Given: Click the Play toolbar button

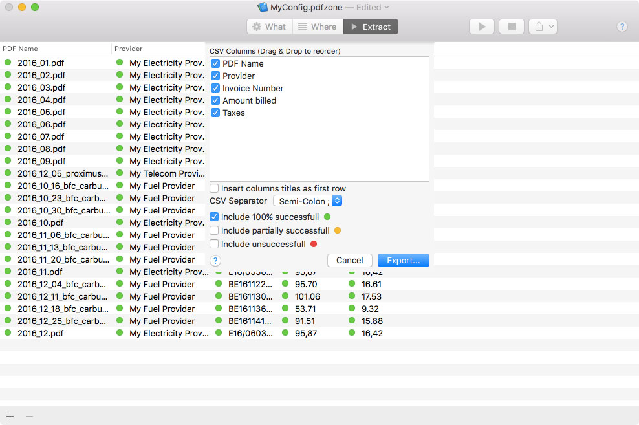Looking at the screenshot, I should pyautogui.click(x=481, y=27).
